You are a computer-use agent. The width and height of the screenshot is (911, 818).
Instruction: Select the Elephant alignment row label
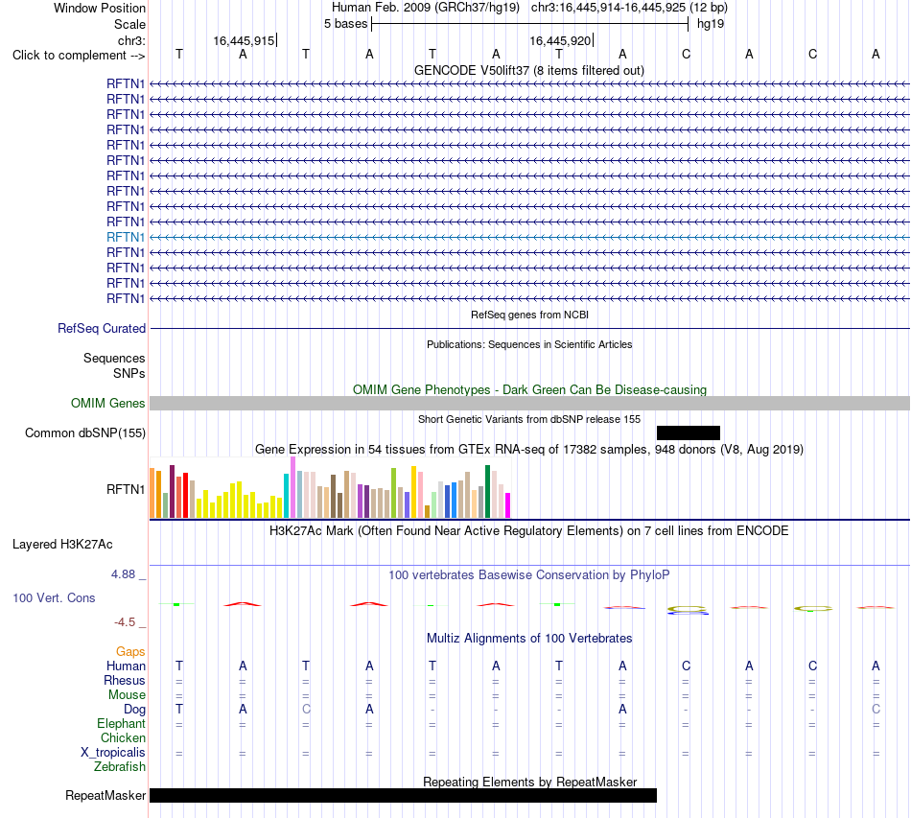pos(121,723)
